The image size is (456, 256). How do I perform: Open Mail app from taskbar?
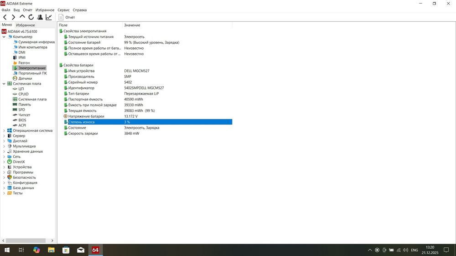click(81, 250)
